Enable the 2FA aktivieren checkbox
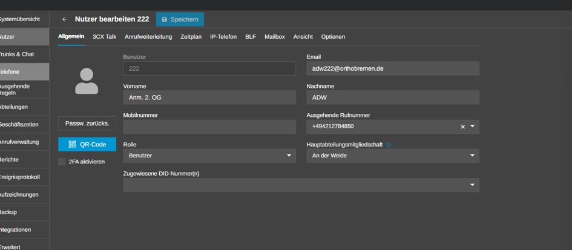The image size is (572, 250). click(x=62, y=162)
